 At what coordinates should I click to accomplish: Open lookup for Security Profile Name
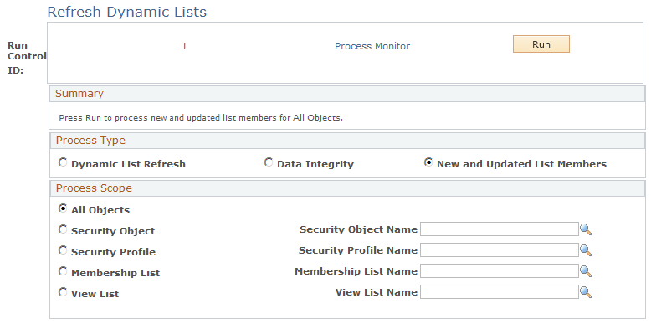coord(586,250)
